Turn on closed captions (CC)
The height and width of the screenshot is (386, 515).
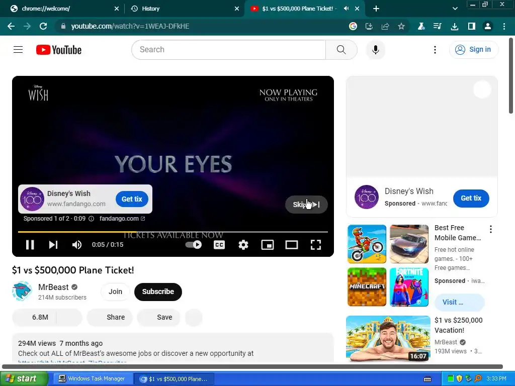pyautogui.click(x=219, y=245)
